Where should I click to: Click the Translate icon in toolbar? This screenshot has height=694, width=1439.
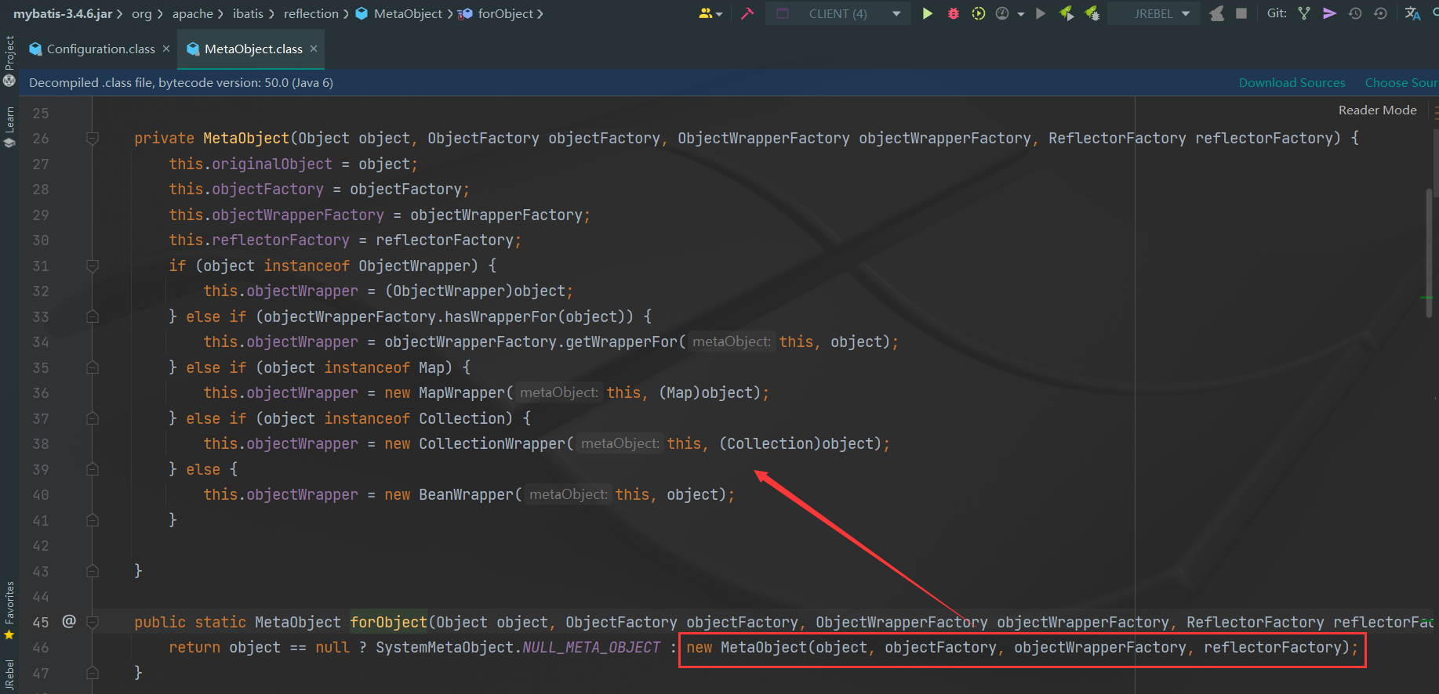(1412, 13)
